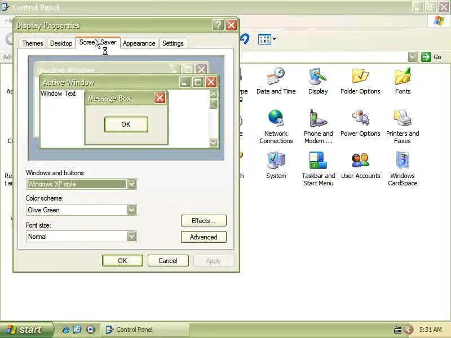Switch to the Screen Saver tab
The width and height of the screenshot is (451, 338).
(x=98, y=43)
